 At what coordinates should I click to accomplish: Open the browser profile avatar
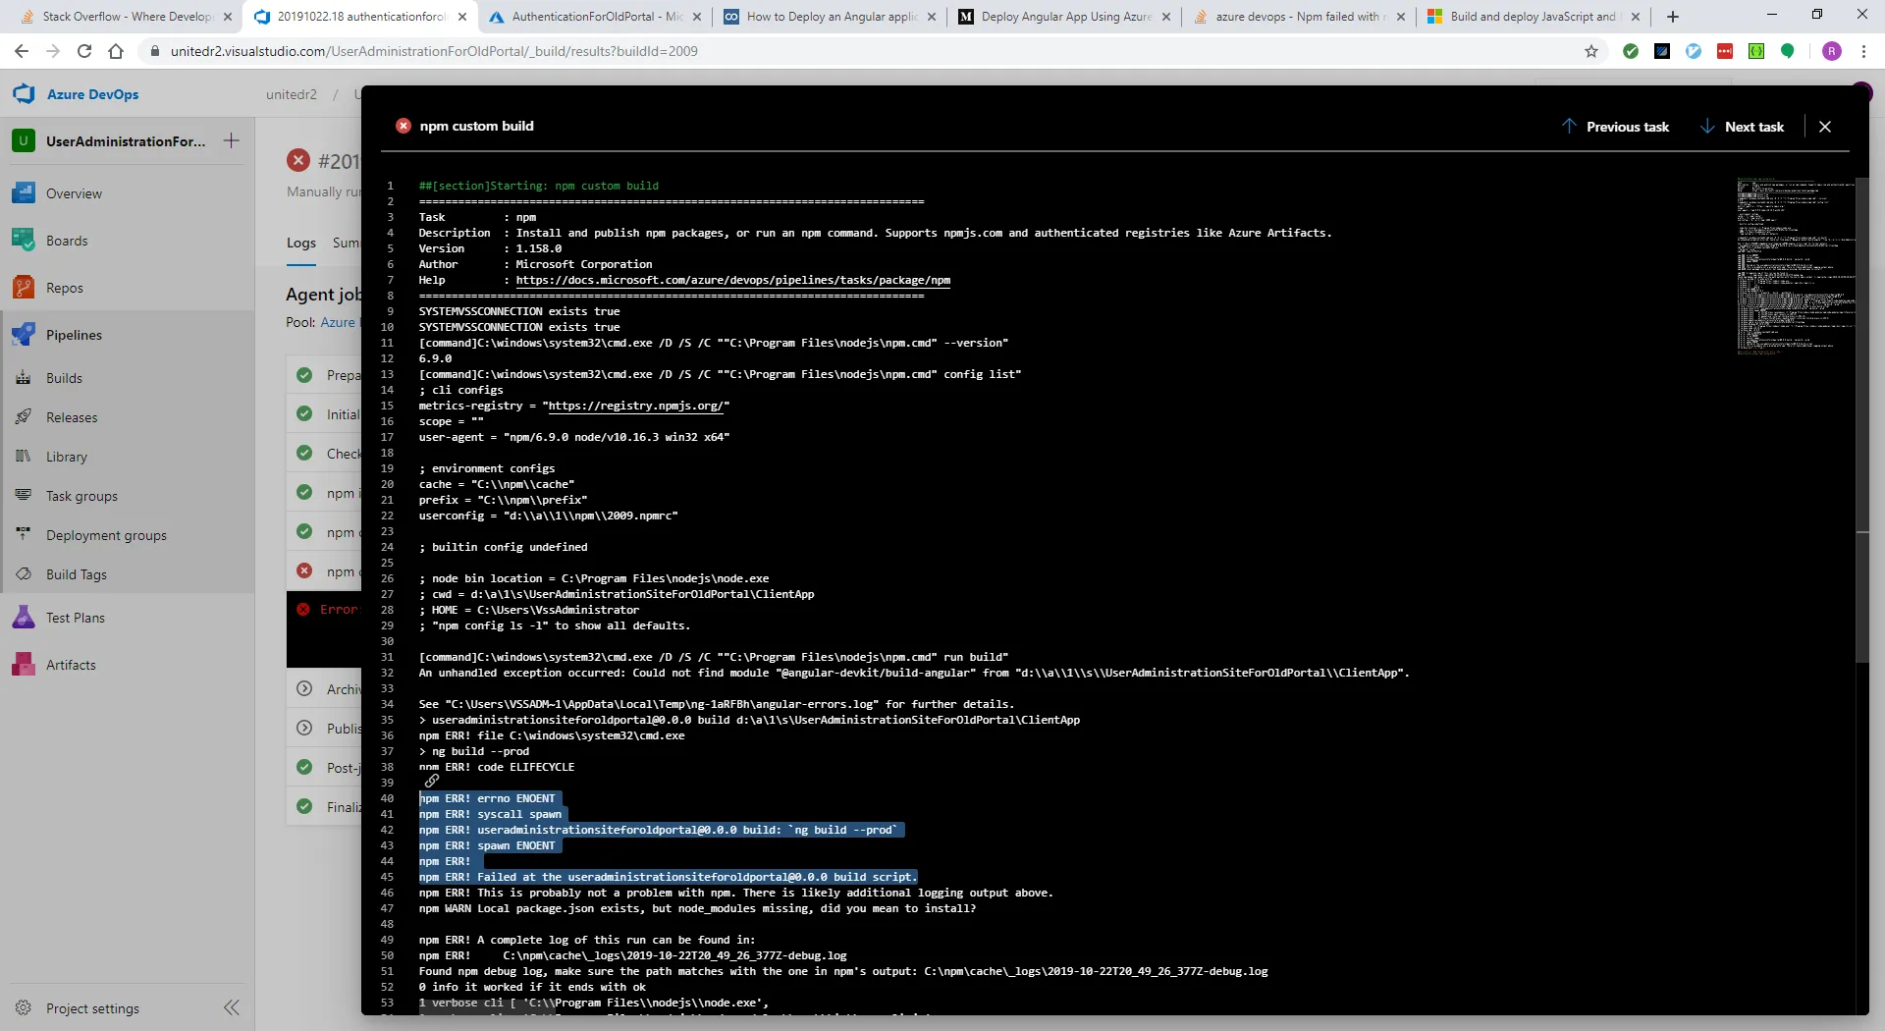click(1832, 51)
